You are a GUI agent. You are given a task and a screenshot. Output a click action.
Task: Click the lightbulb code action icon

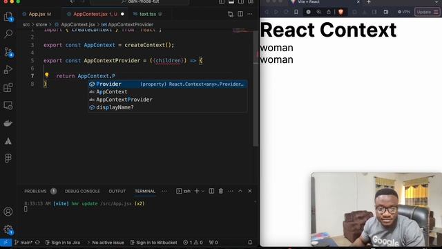(47, 75)
